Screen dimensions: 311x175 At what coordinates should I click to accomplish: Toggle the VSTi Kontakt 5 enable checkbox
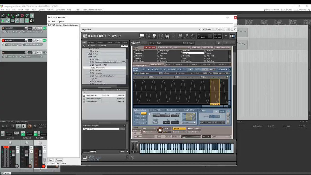pos(49,25)
